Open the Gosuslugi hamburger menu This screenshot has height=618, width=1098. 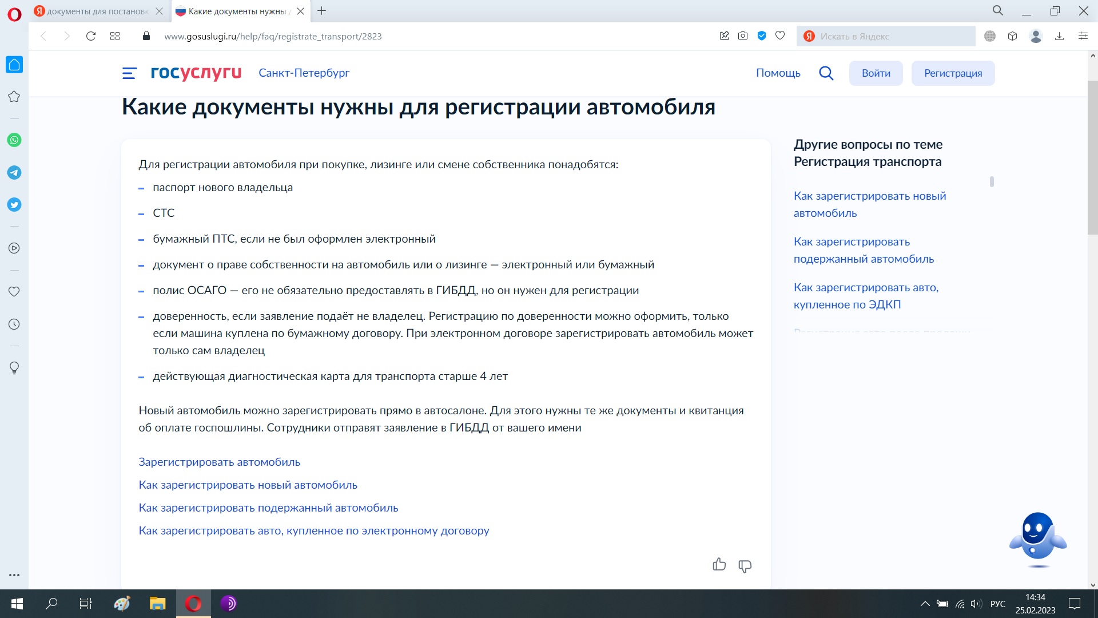coord(129,73)
